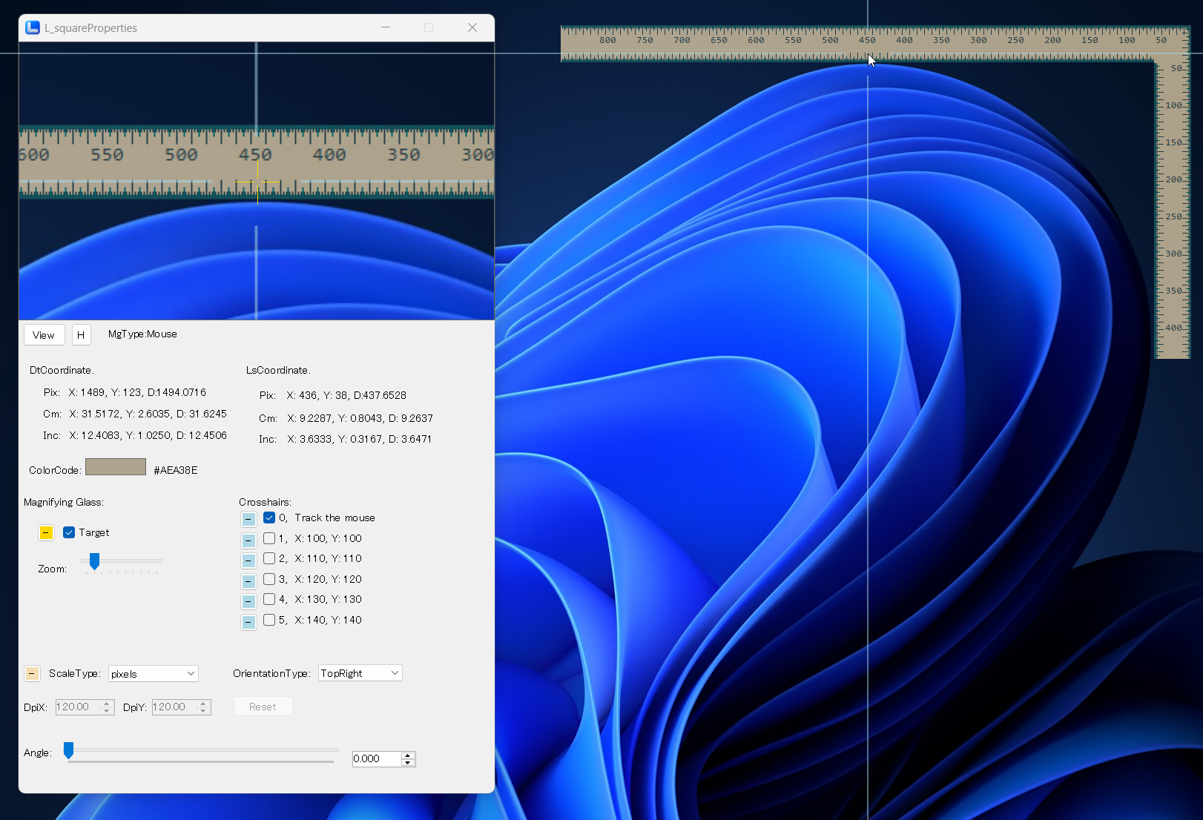This screenshot has width=1203, height=820.
Task: Open the OrientationType TopRight dropdown
Action: pos(360,672)
